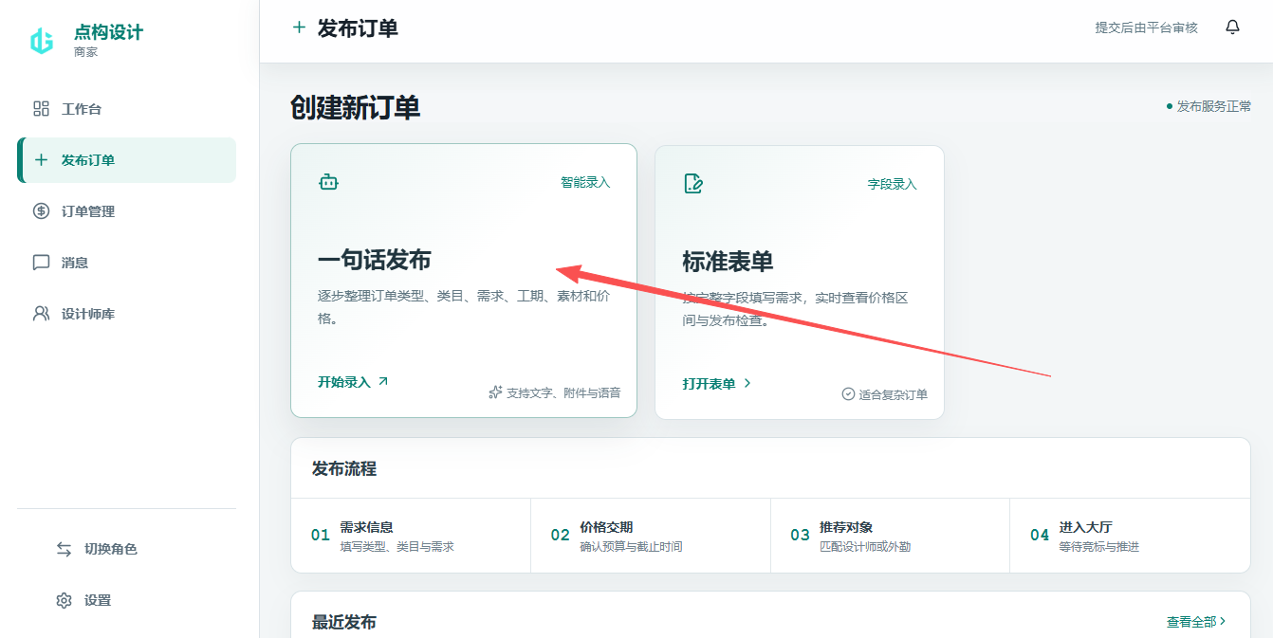Click the robot icon on 一句话发布 card
The width and height of the screenshot is (1273, 638).
tap(328, 182)
